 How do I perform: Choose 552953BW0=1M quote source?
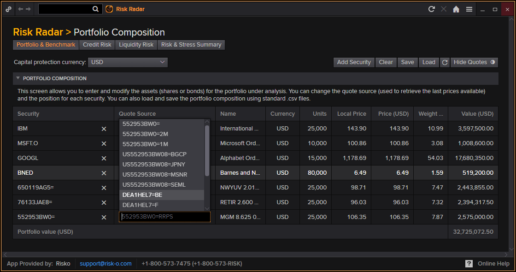162,144
